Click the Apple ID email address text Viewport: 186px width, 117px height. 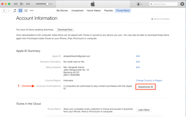77,56
